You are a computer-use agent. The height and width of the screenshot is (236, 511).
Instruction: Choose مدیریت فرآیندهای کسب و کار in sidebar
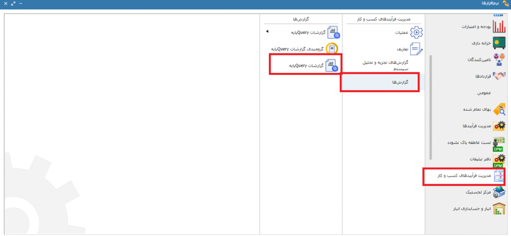point(464,176)
